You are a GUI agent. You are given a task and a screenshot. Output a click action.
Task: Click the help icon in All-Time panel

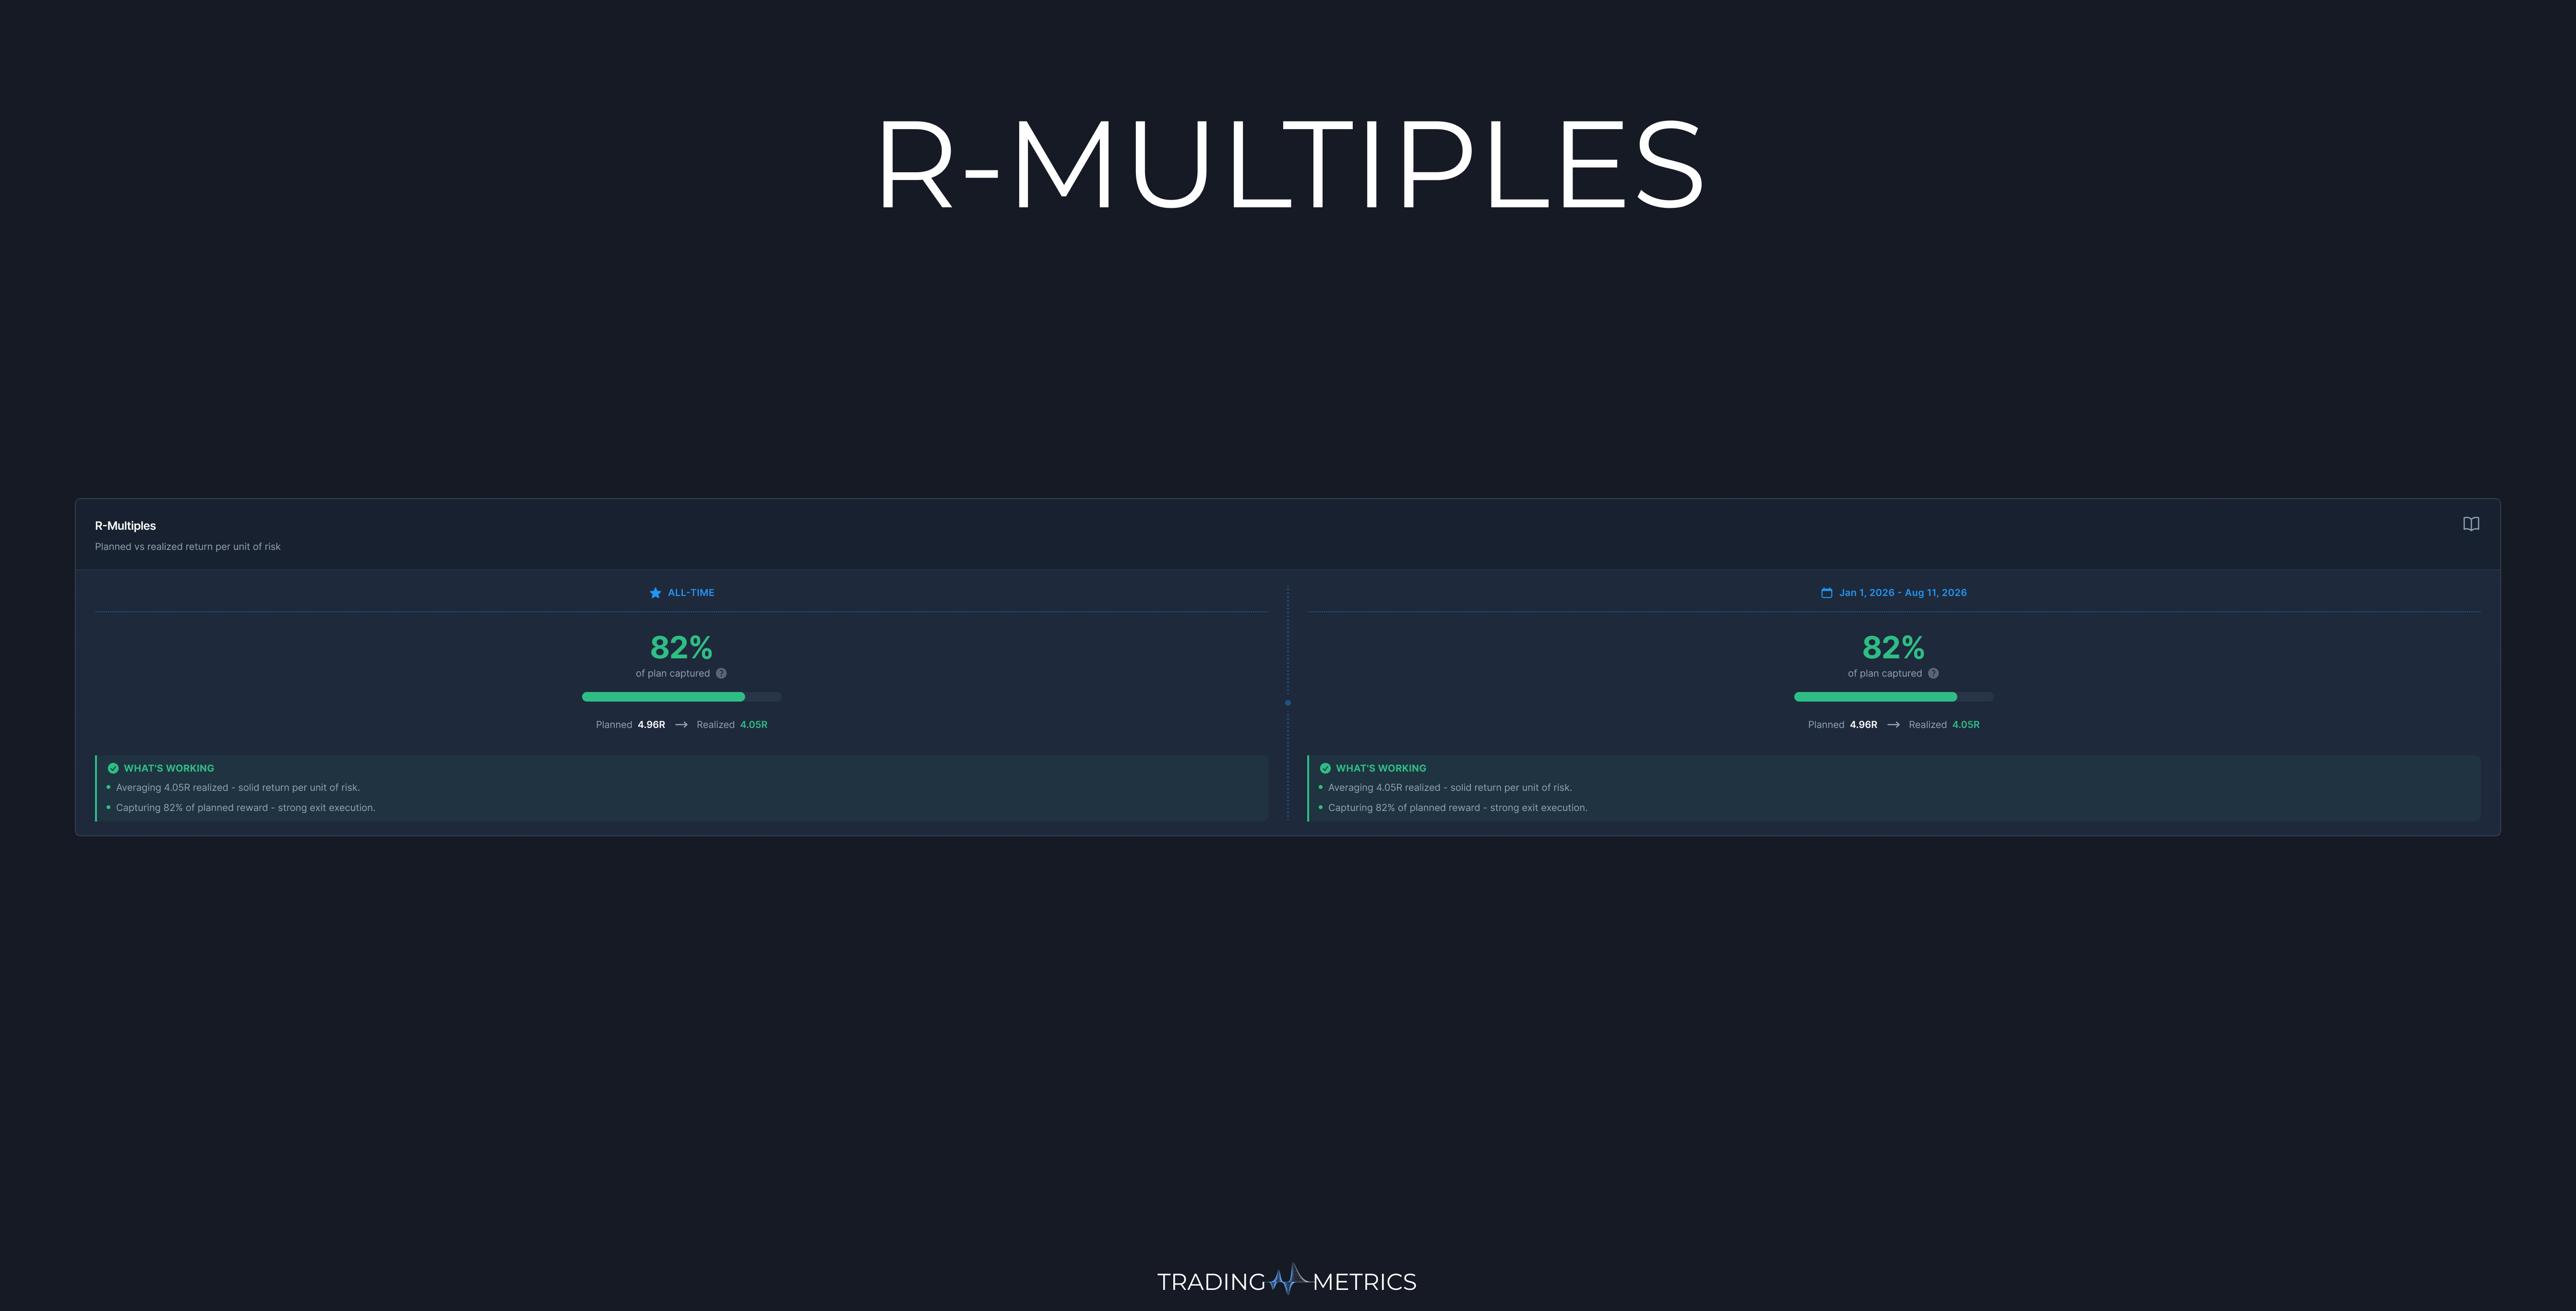[x=721, y=673]
